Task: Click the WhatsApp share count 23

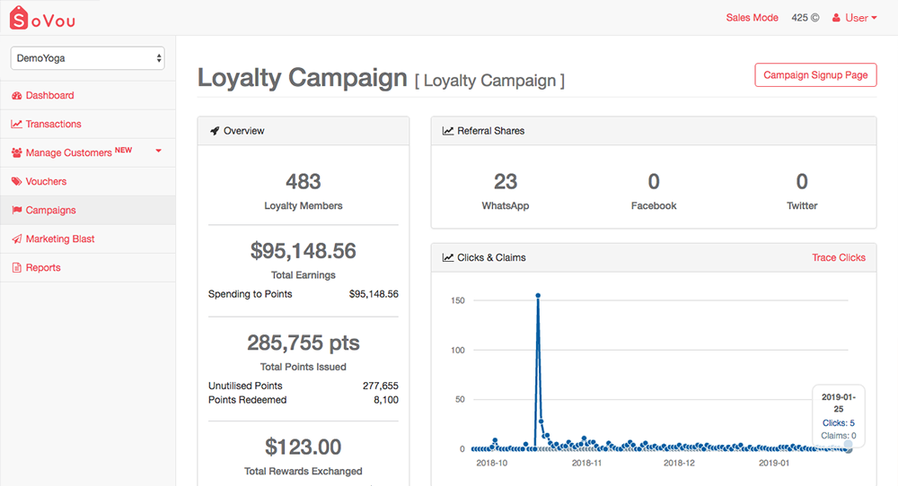Action: point(505,182)
